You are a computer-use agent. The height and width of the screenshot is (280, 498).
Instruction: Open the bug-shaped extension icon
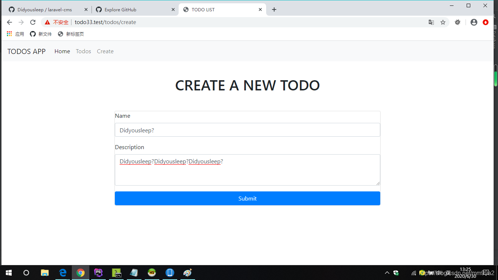[458, 22]
